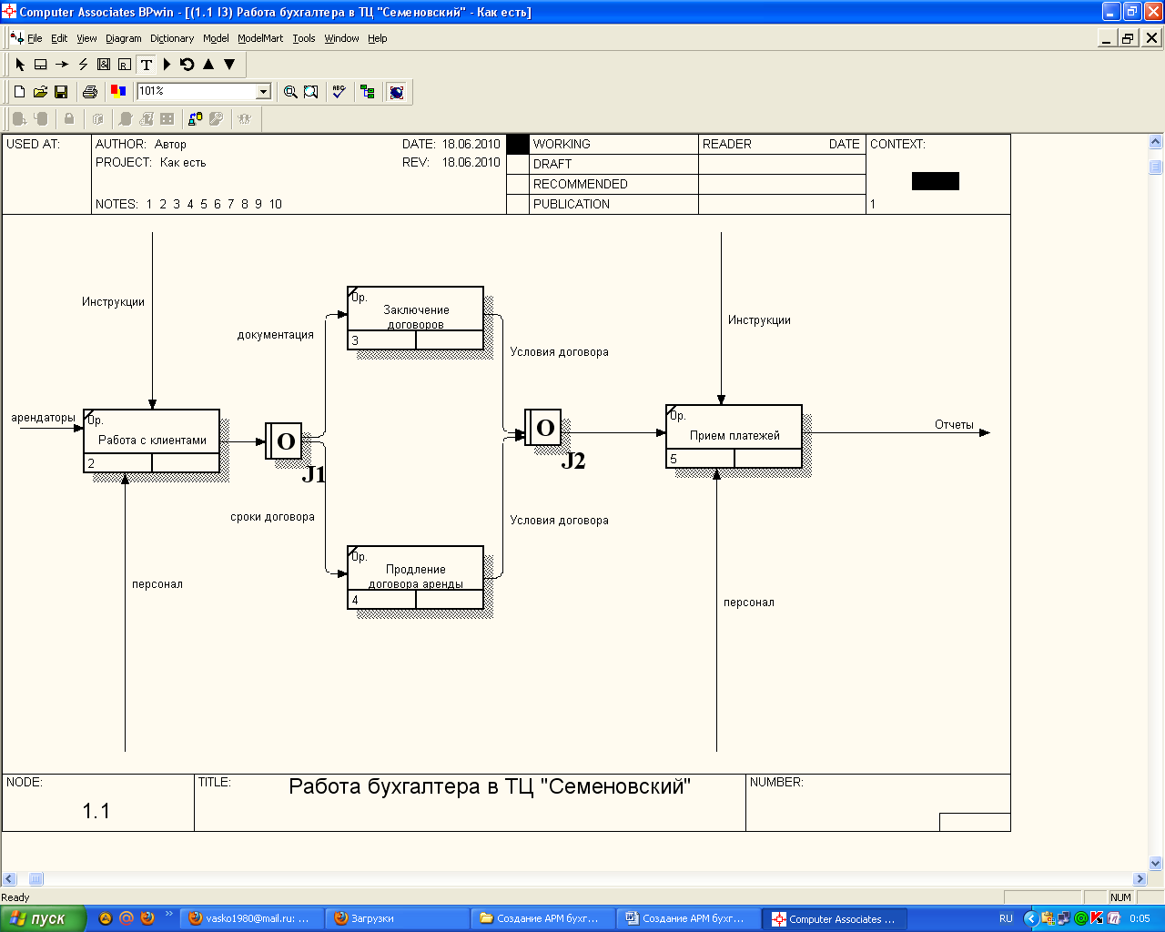Switch to the 'Создание АРМ' Word taskbar window
1165x932 pixels.
689,918
